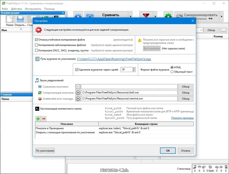
Task: Click the green sync arrows icon beside 'Синхронизация окончена'
Action: click(x=40, y=93)
